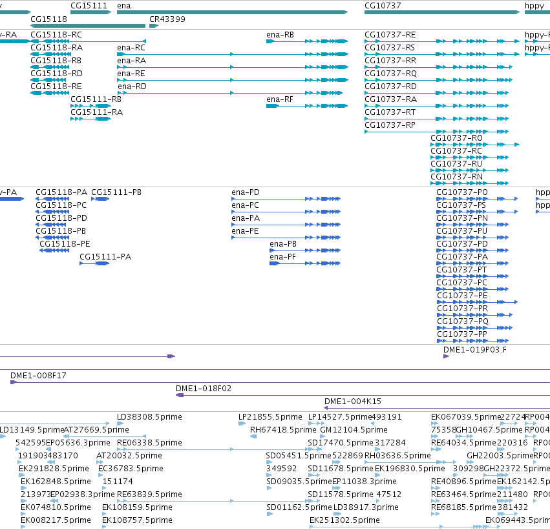550x530 pixels.
Task: Click transcript ena-RD
Action: 132,86
